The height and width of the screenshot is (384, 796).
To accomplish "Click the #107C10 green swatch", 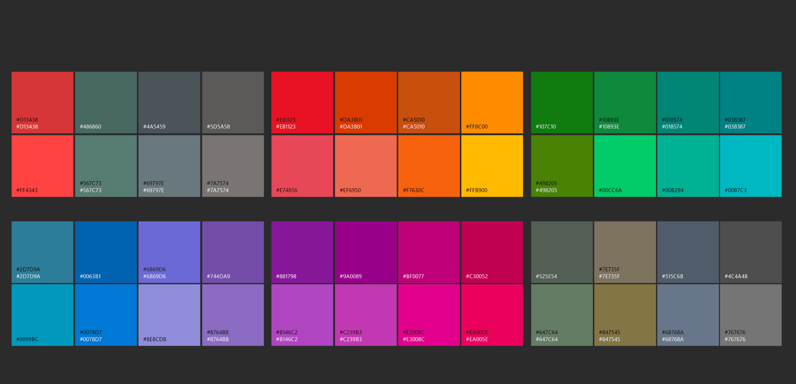I will click(x=561, y=102).
